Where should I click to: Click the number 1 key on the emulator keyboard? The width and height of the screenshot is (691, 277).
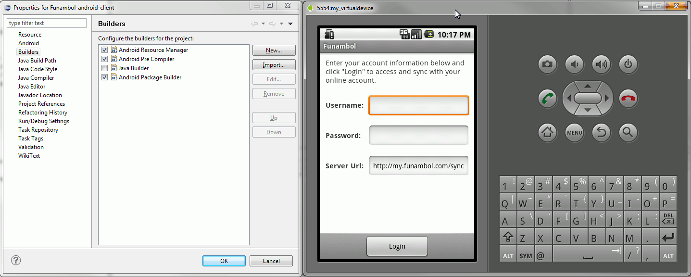(x=508, y=184)
